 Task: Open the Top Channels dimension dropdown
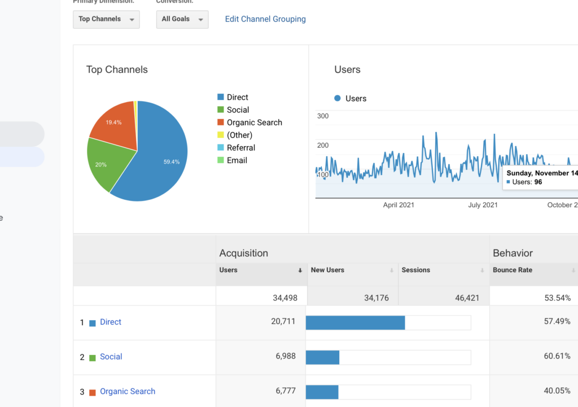(x=106, y=19)
